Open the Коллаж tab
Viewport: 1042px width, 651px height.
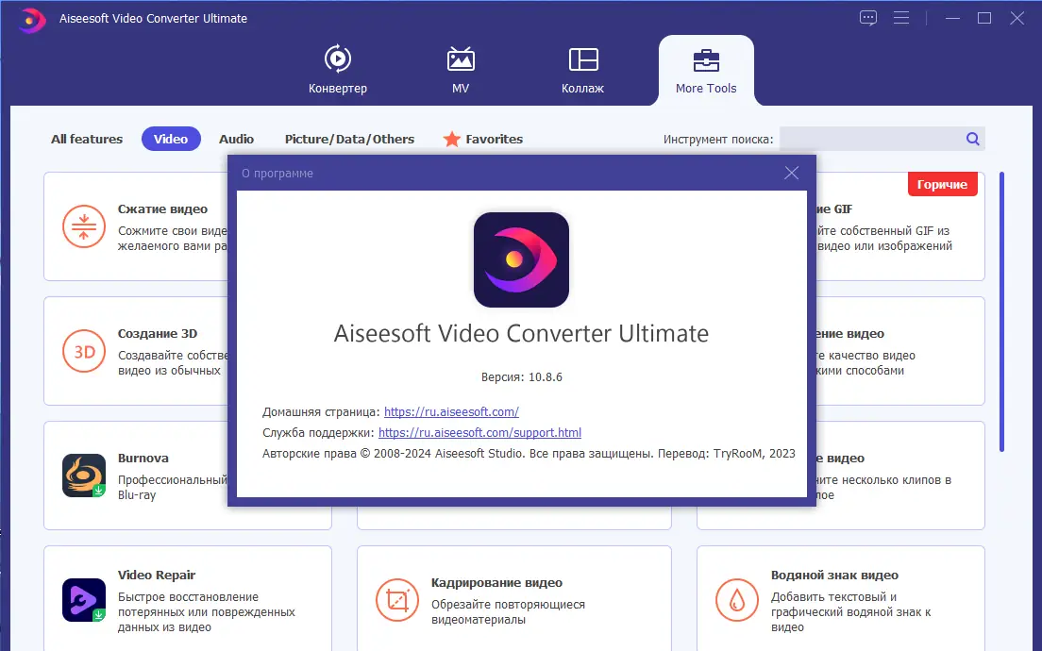pyautogui.click(x=582, y=70)
